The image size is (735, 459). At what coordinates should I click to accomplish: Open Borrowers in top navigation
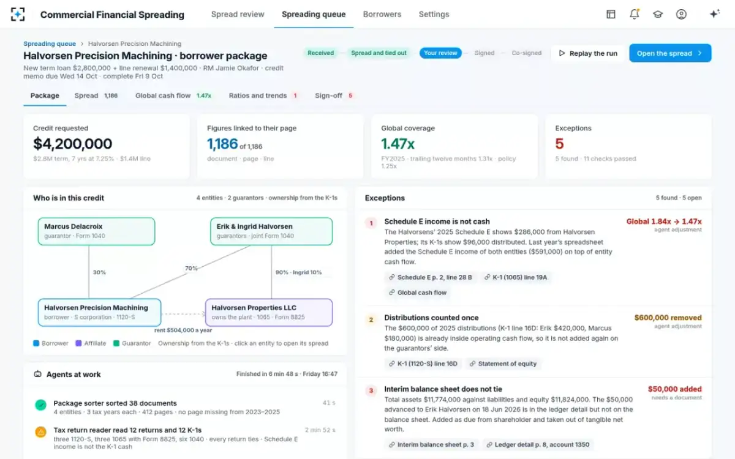[382, 14]
